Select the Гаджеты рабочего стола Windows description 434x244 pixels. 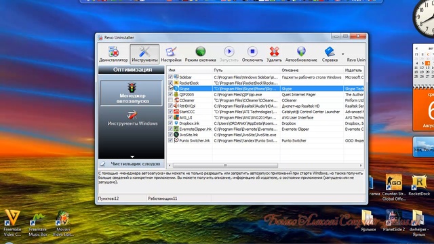coord(311,77)
